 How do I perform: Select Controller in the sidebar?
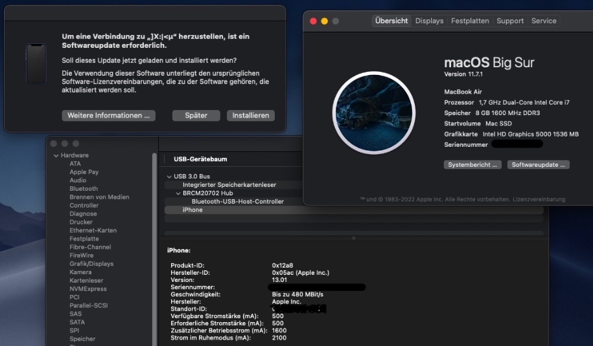[x=84, y=205]
